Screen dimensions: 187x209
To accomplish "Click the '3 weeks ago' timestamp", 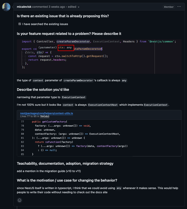I will (57, 7).
